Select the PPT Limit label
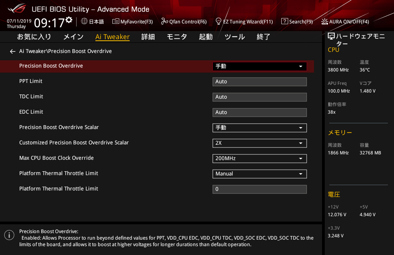394x255 pixels. (x=31, y=81)
